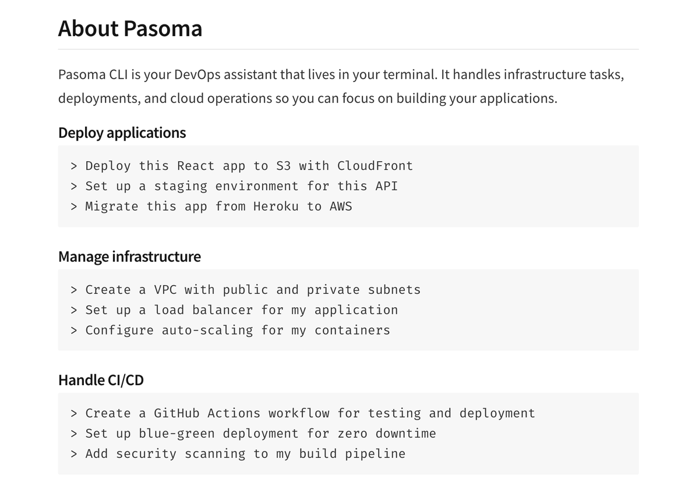Click the word 'subnets' in the infrastructure block
The height and width of the screenshot is (494, 699).
(x=394, y=290)
